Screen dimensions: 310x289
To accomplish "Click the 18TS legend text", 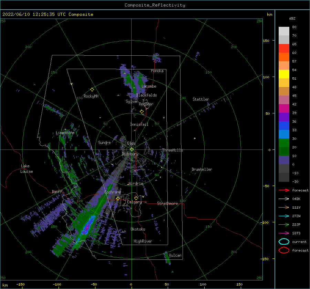I will point(296,233).
